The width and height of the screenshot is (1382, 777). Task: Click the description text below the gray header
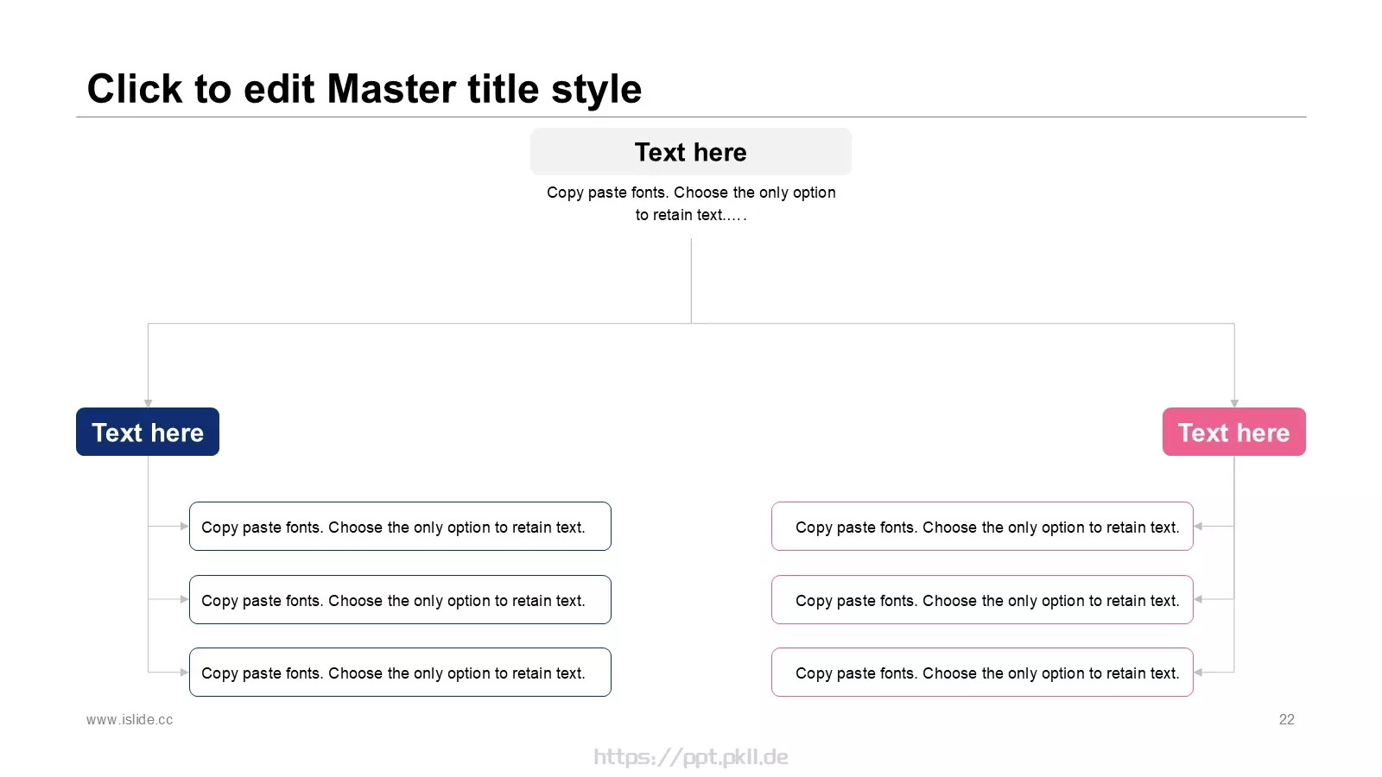pyautogui.click(x=691, y=204)
